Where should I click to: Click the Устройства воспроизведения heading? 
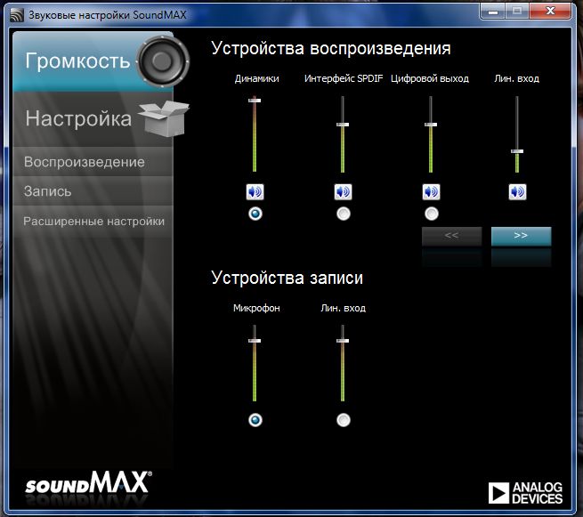331,49
